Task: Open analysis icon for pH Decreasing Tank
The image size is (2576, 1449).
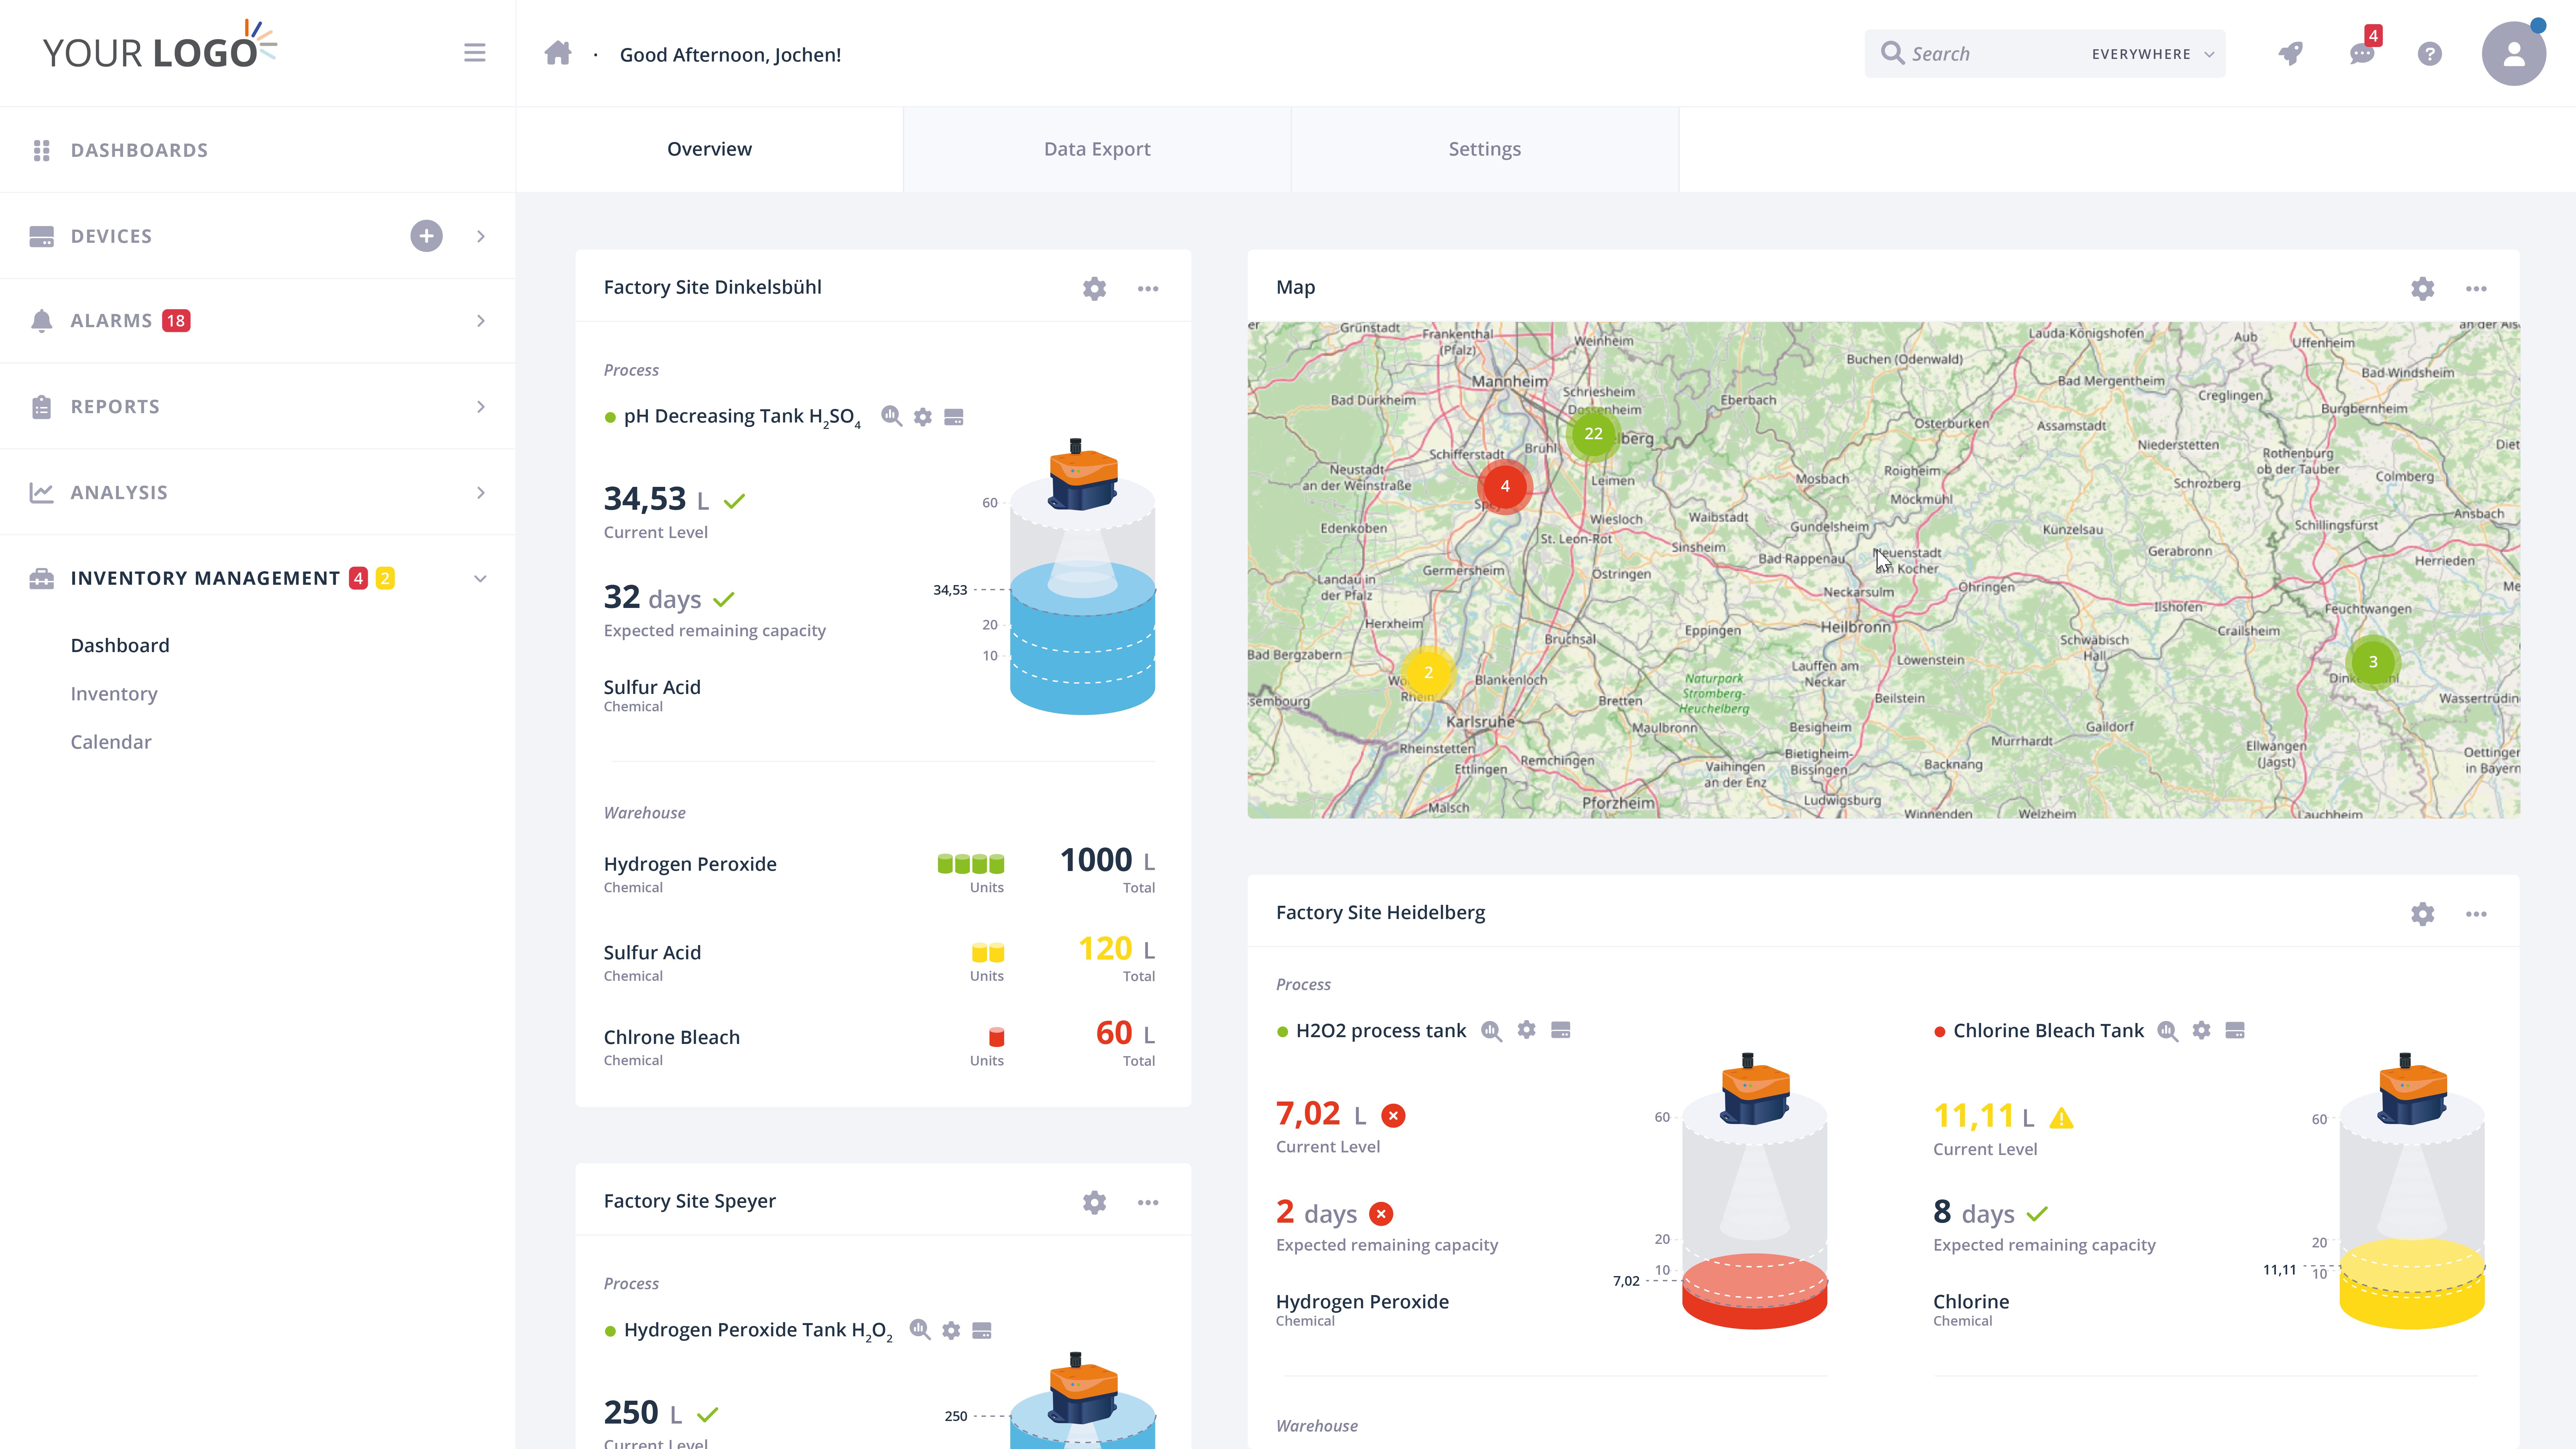Action: [x=891, y=416]
